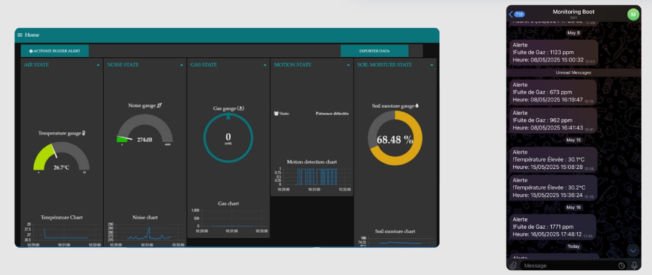Click the alert message 'Fuite de Gaz : 962 ppm'

pyautogui.click(x=554, y=121)
